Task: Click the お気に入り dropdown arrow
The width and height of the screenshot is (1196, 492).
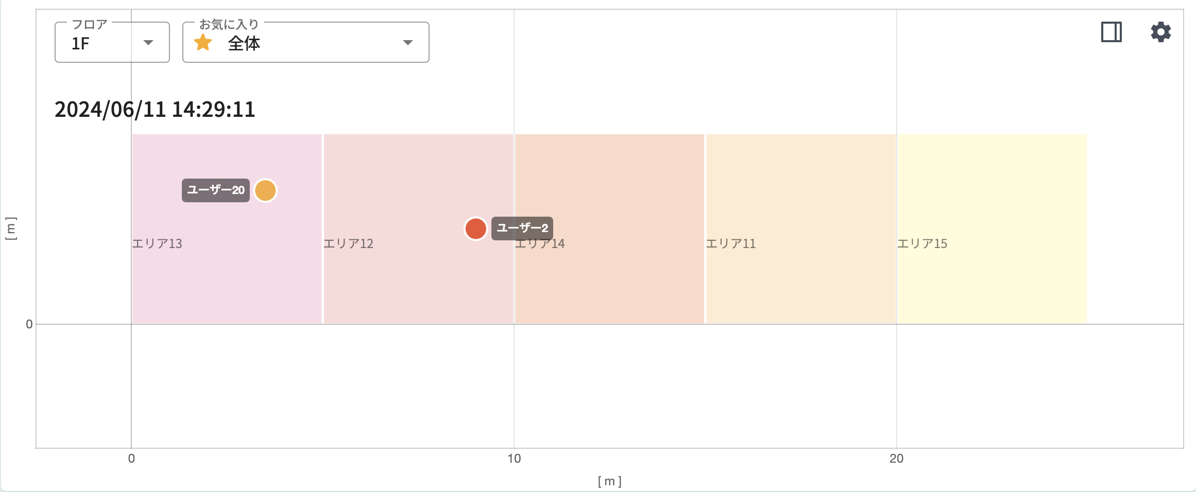Action: [407, 43]
